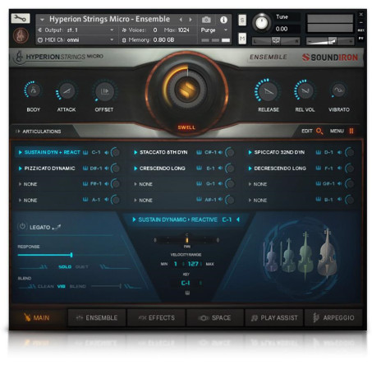The height and width of the screenshot is (379, 372).
Task: Open the instrument info icon
Action: 223,20
